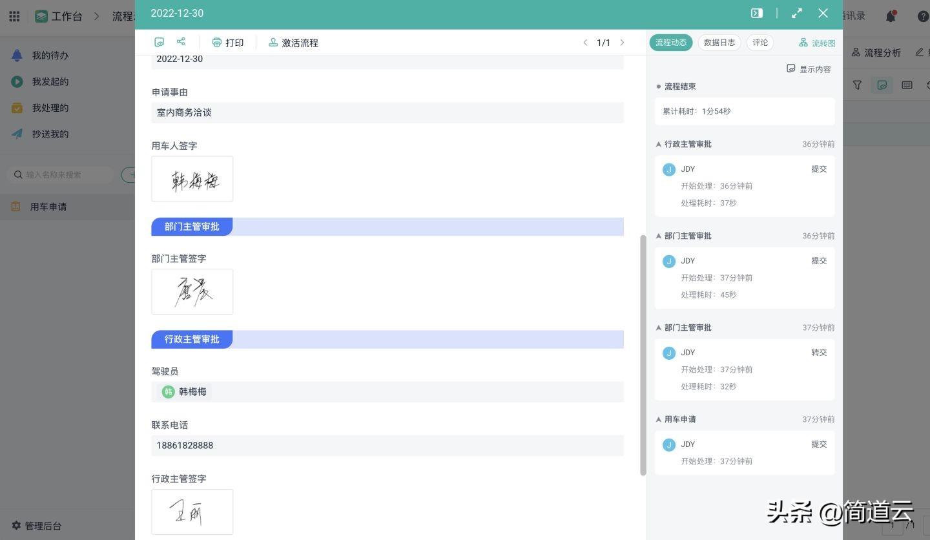Click the highlighted comment view icon in background
930x540 pixels.
point(882,85)
